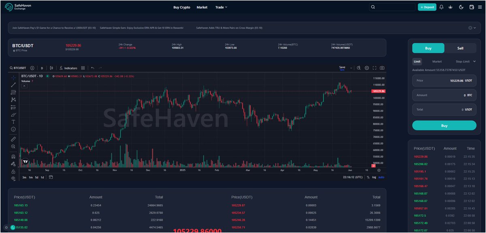Switch to the Sell tab
The image size is (486, 233).
click(460, 48)
